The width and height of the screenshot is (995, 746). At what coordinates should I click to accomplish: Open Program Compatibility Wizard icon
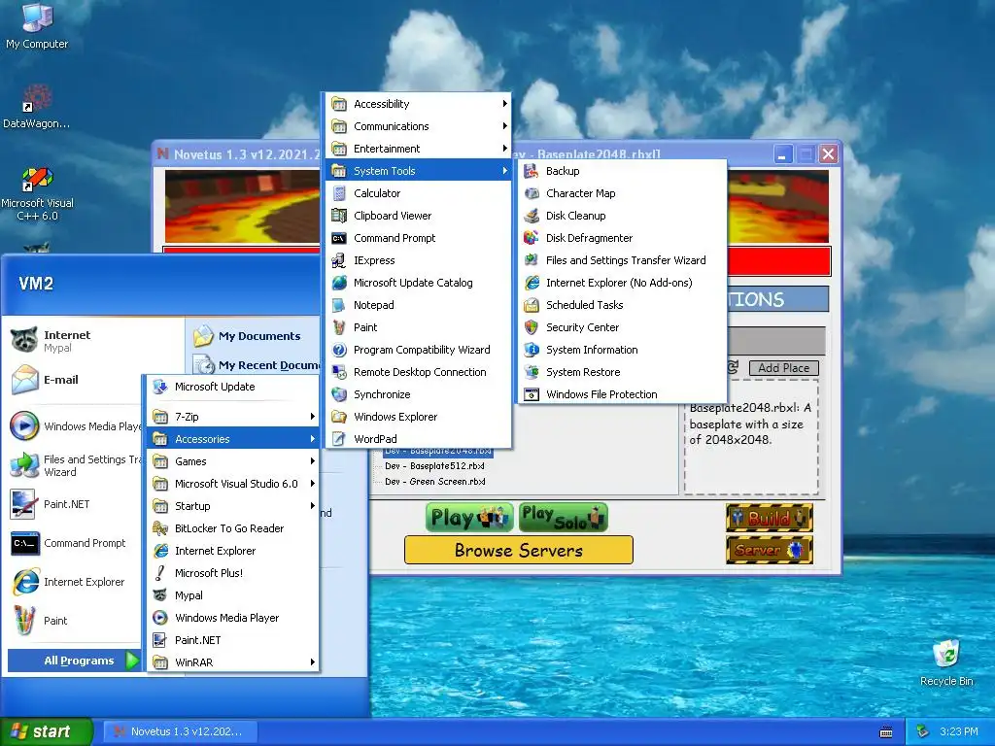tap(339, 350)
